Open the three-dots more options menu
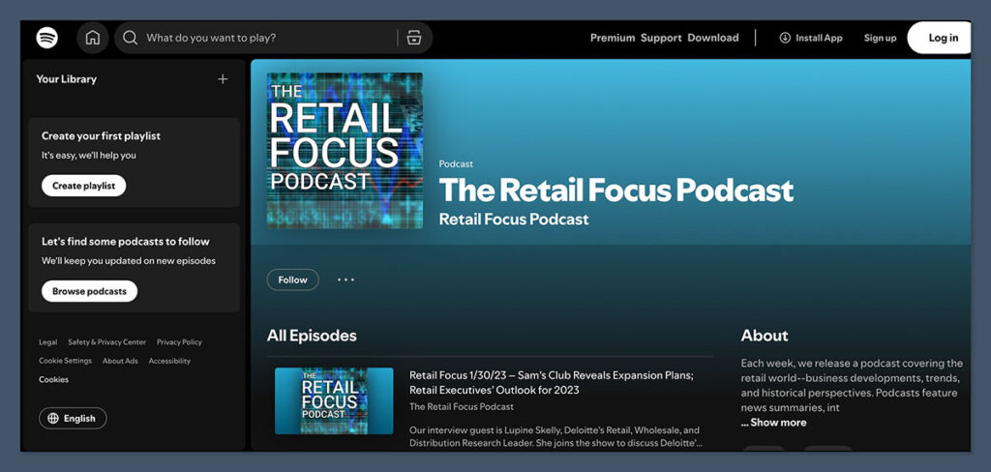This screenshot has height=472, width=991. pos(345,280)
